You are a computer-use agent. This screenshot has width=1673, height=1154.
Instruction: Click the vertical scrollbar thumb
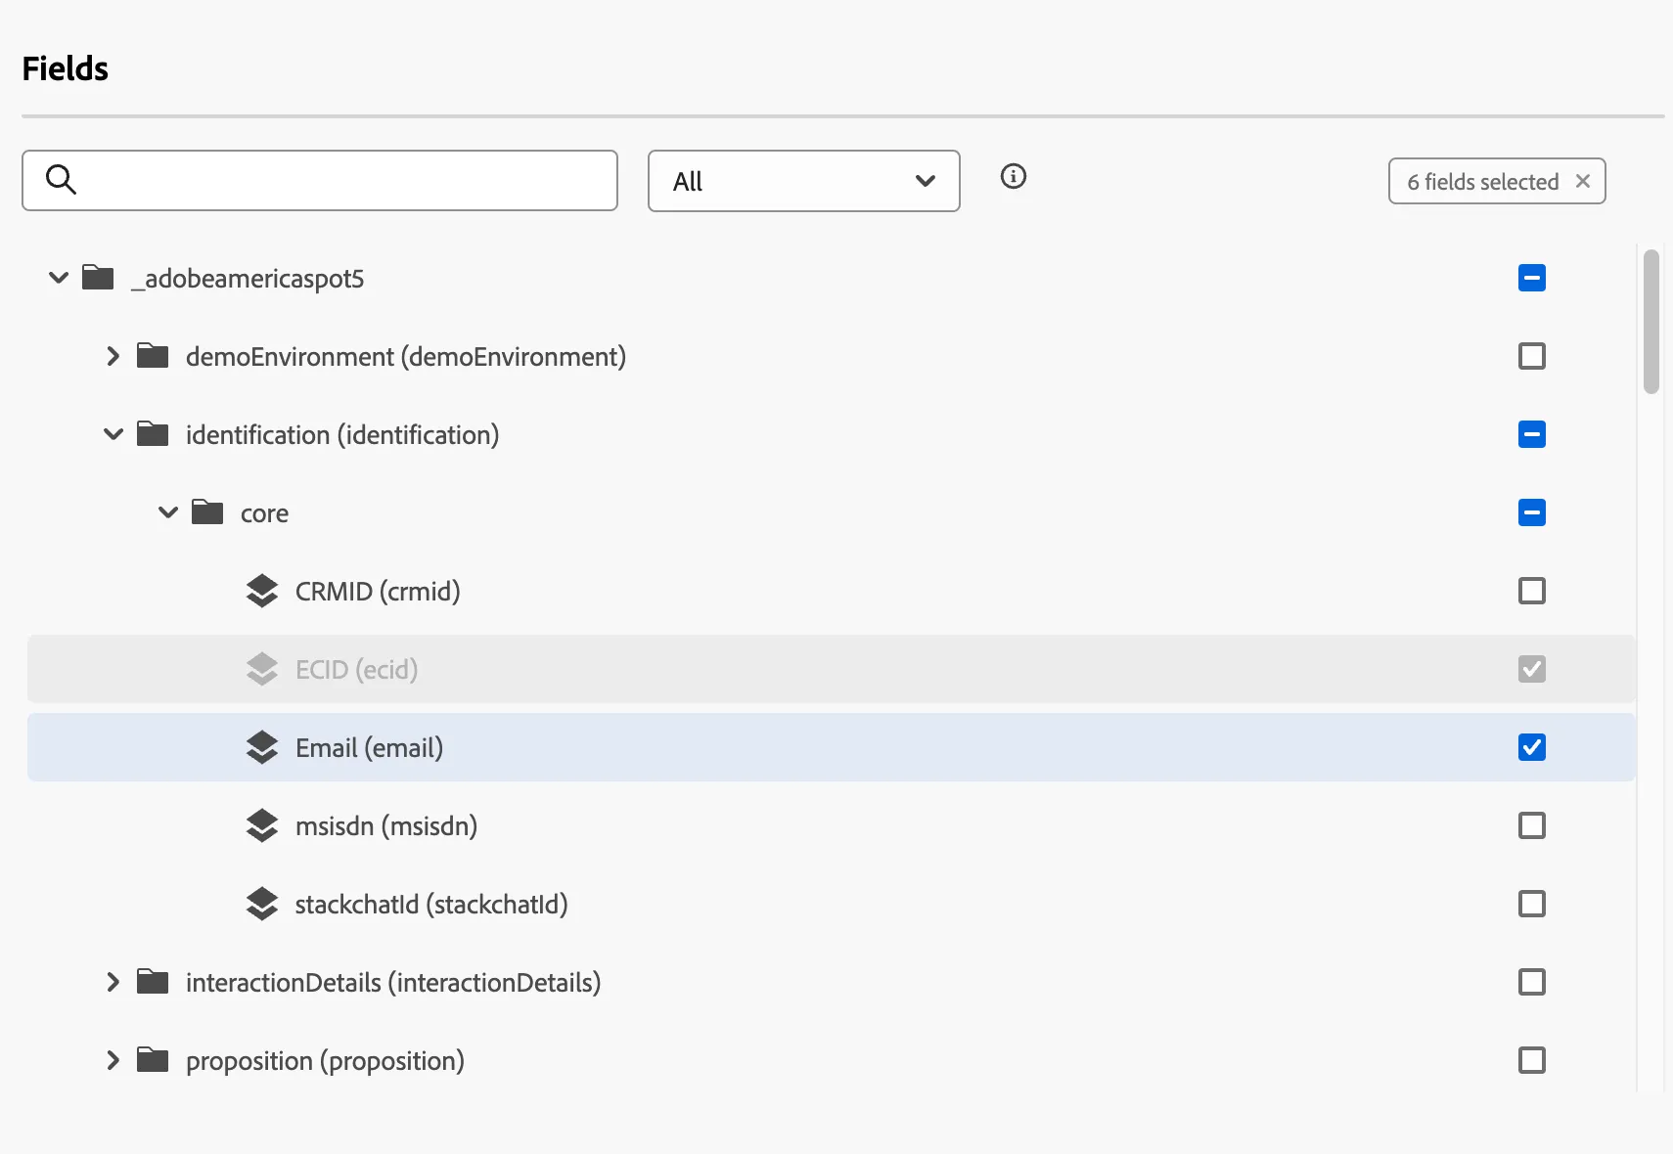[1651, 321]
